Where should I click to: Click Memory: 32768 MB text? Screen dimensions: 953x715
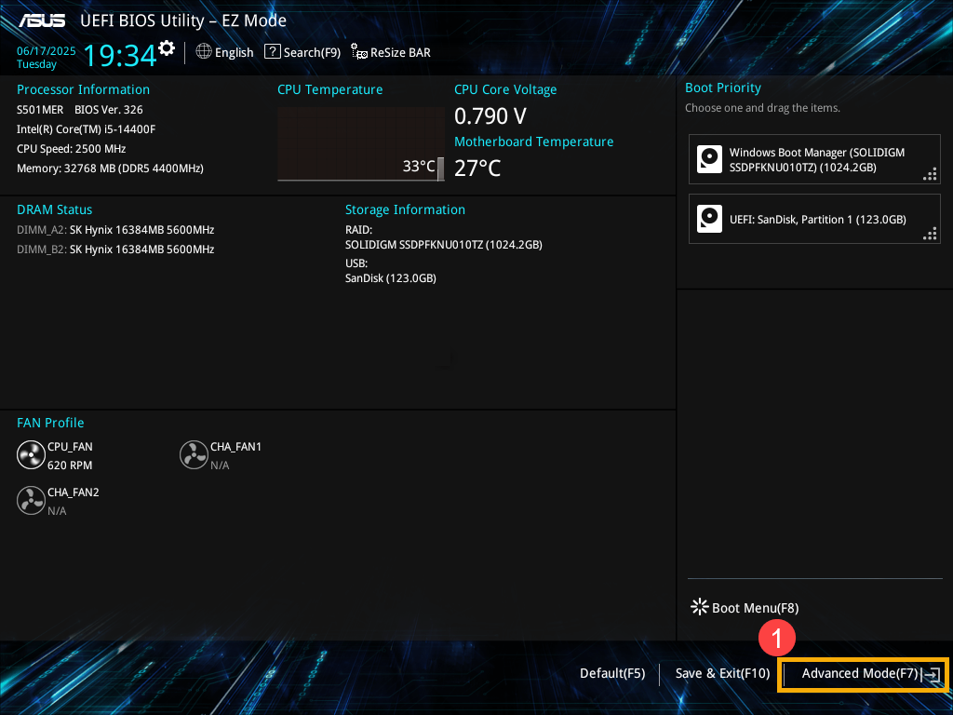tap(110, 169)
